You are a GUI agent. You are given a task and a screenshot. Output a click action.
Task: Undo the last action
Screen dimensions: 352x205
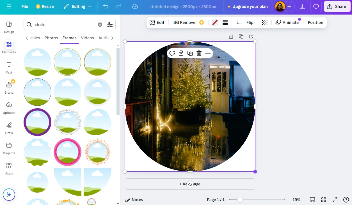(106, 6)
